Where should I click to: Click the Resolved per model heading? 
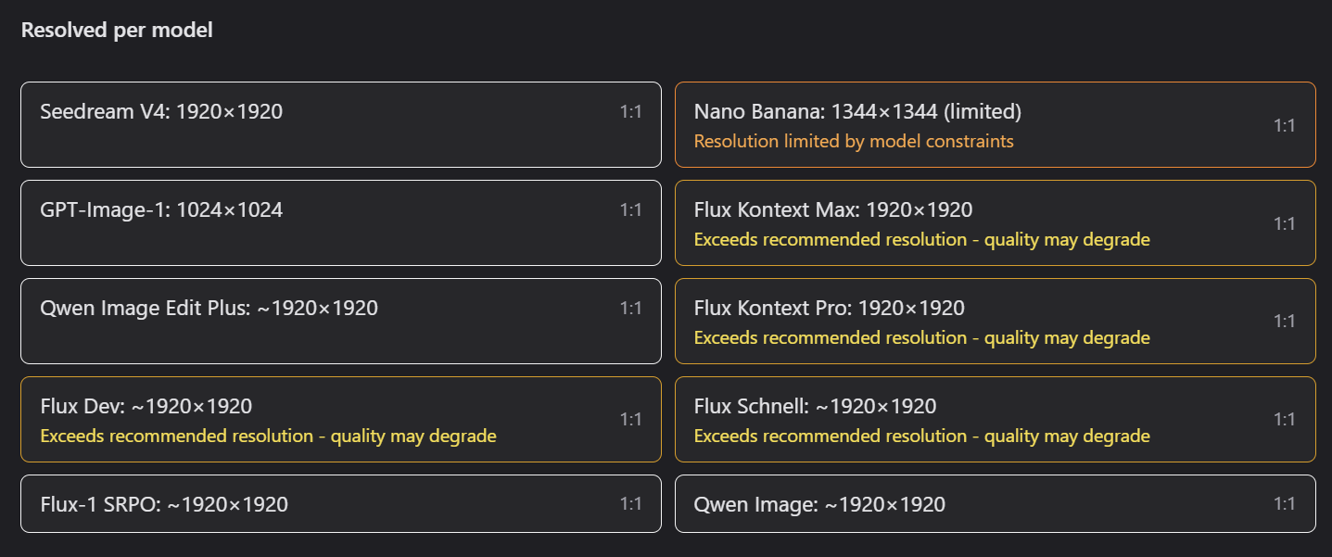pos(116,29)
